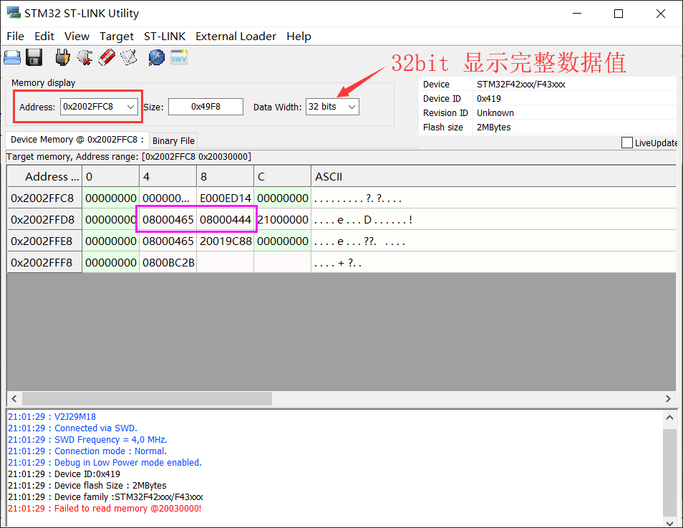The image size is (683, 528).
Task: Check the LiveUpdate option near the panel corner
Action: tap(628, 143)
